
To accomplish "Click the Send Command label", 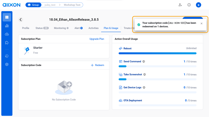I will (132, 61).
